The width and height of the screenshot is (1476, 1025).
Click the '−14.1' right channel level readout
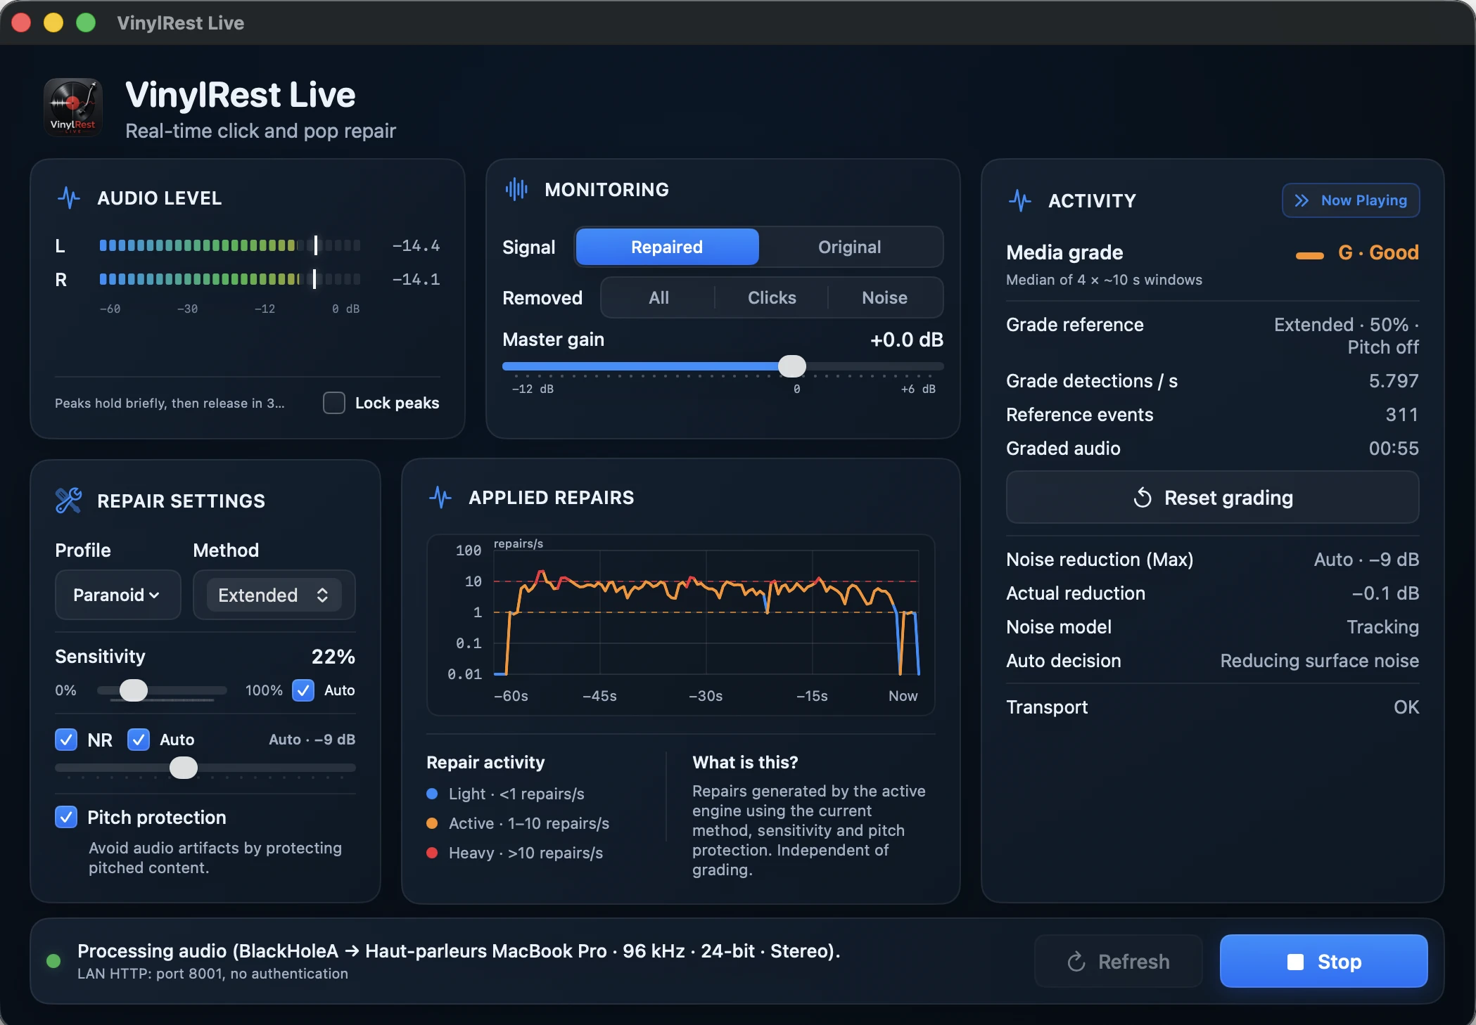[416, 279]
